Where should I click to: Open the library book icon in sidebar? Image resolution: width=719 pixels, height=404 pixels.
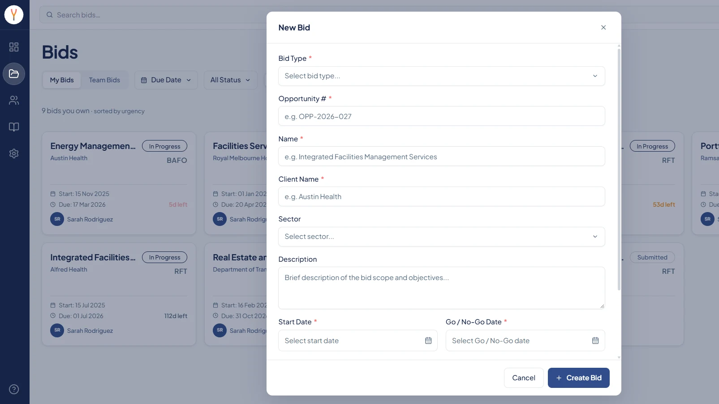pos(14,127)
